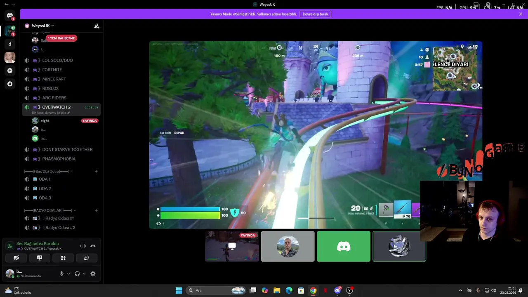Click the invite people icon beside WeyssUK
528x297 pixels.
tap(97, 26)
